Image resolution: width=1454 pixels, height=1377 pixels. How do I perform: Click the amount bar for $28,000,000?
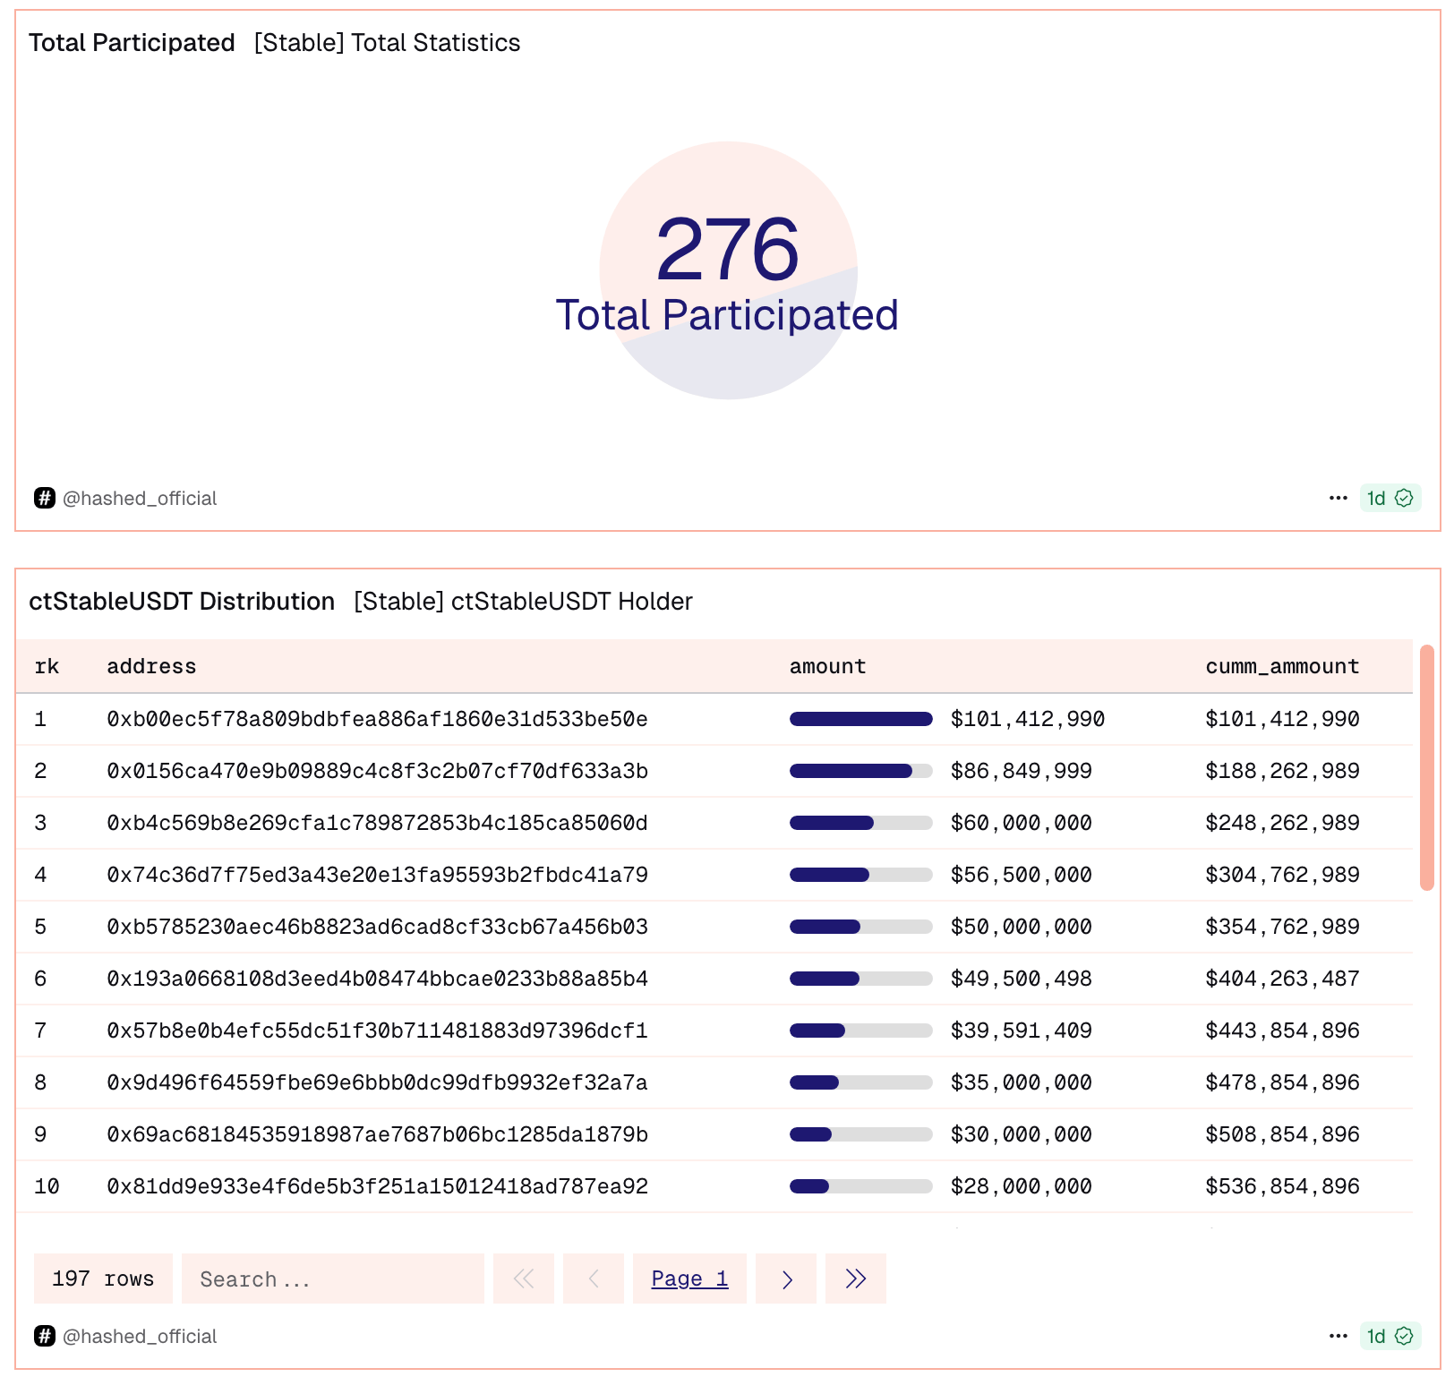(861, 1186)
